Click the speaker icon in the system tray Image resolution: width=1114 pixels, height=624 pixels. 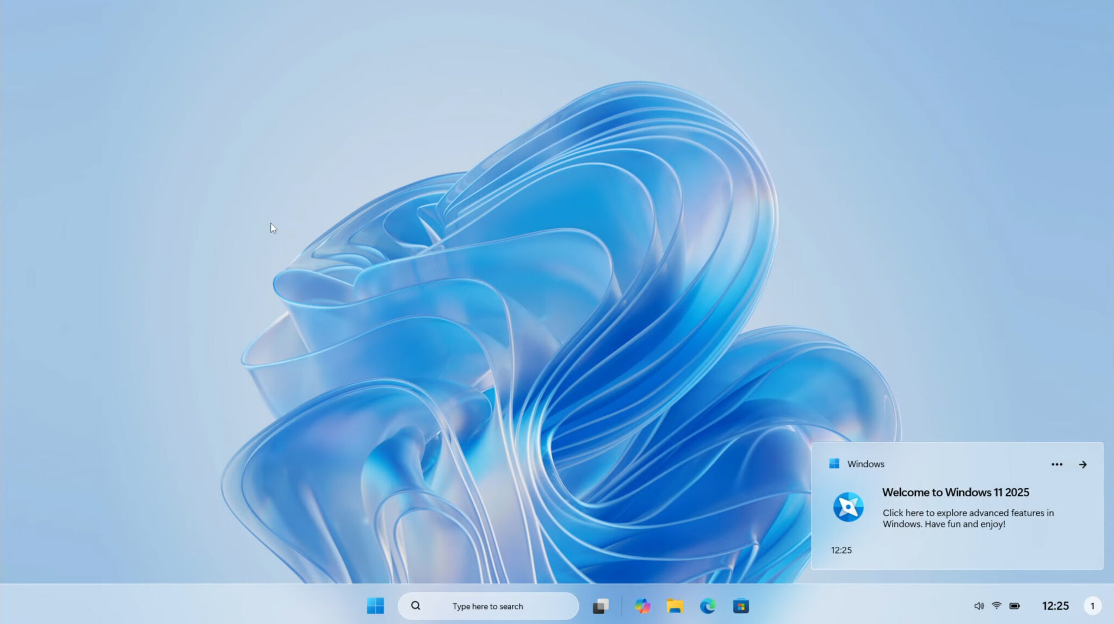coord(979,605)
